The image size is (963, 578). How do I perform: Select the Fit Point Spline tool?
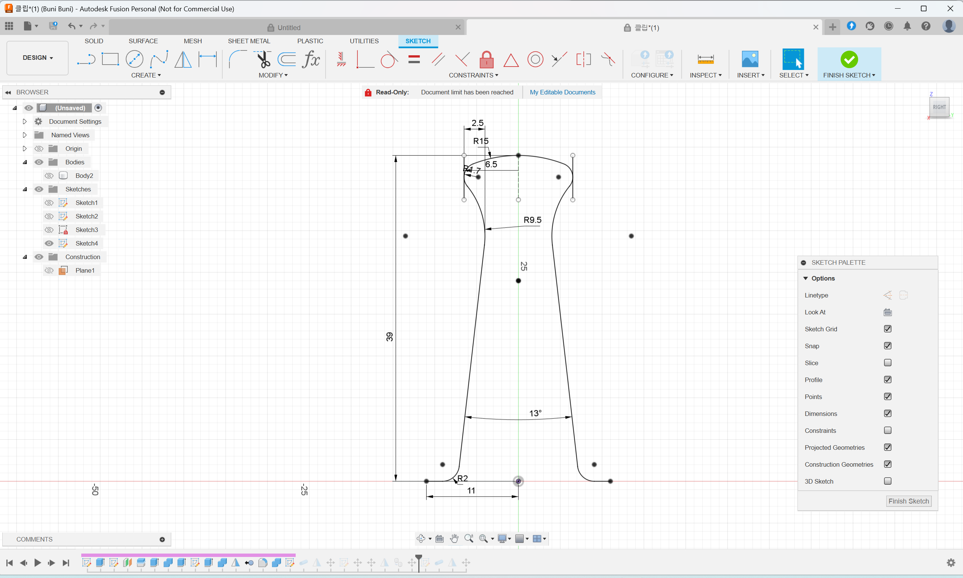[159, 59]
